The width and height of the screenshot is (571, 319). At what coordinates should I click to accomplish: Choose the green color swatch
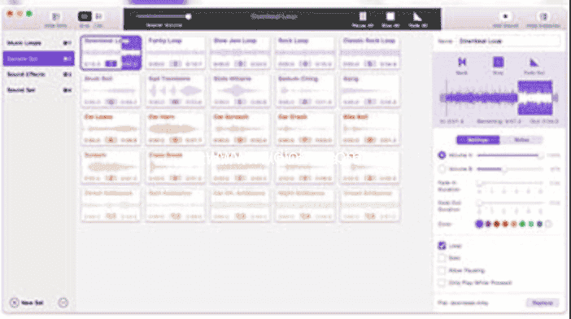522,224
